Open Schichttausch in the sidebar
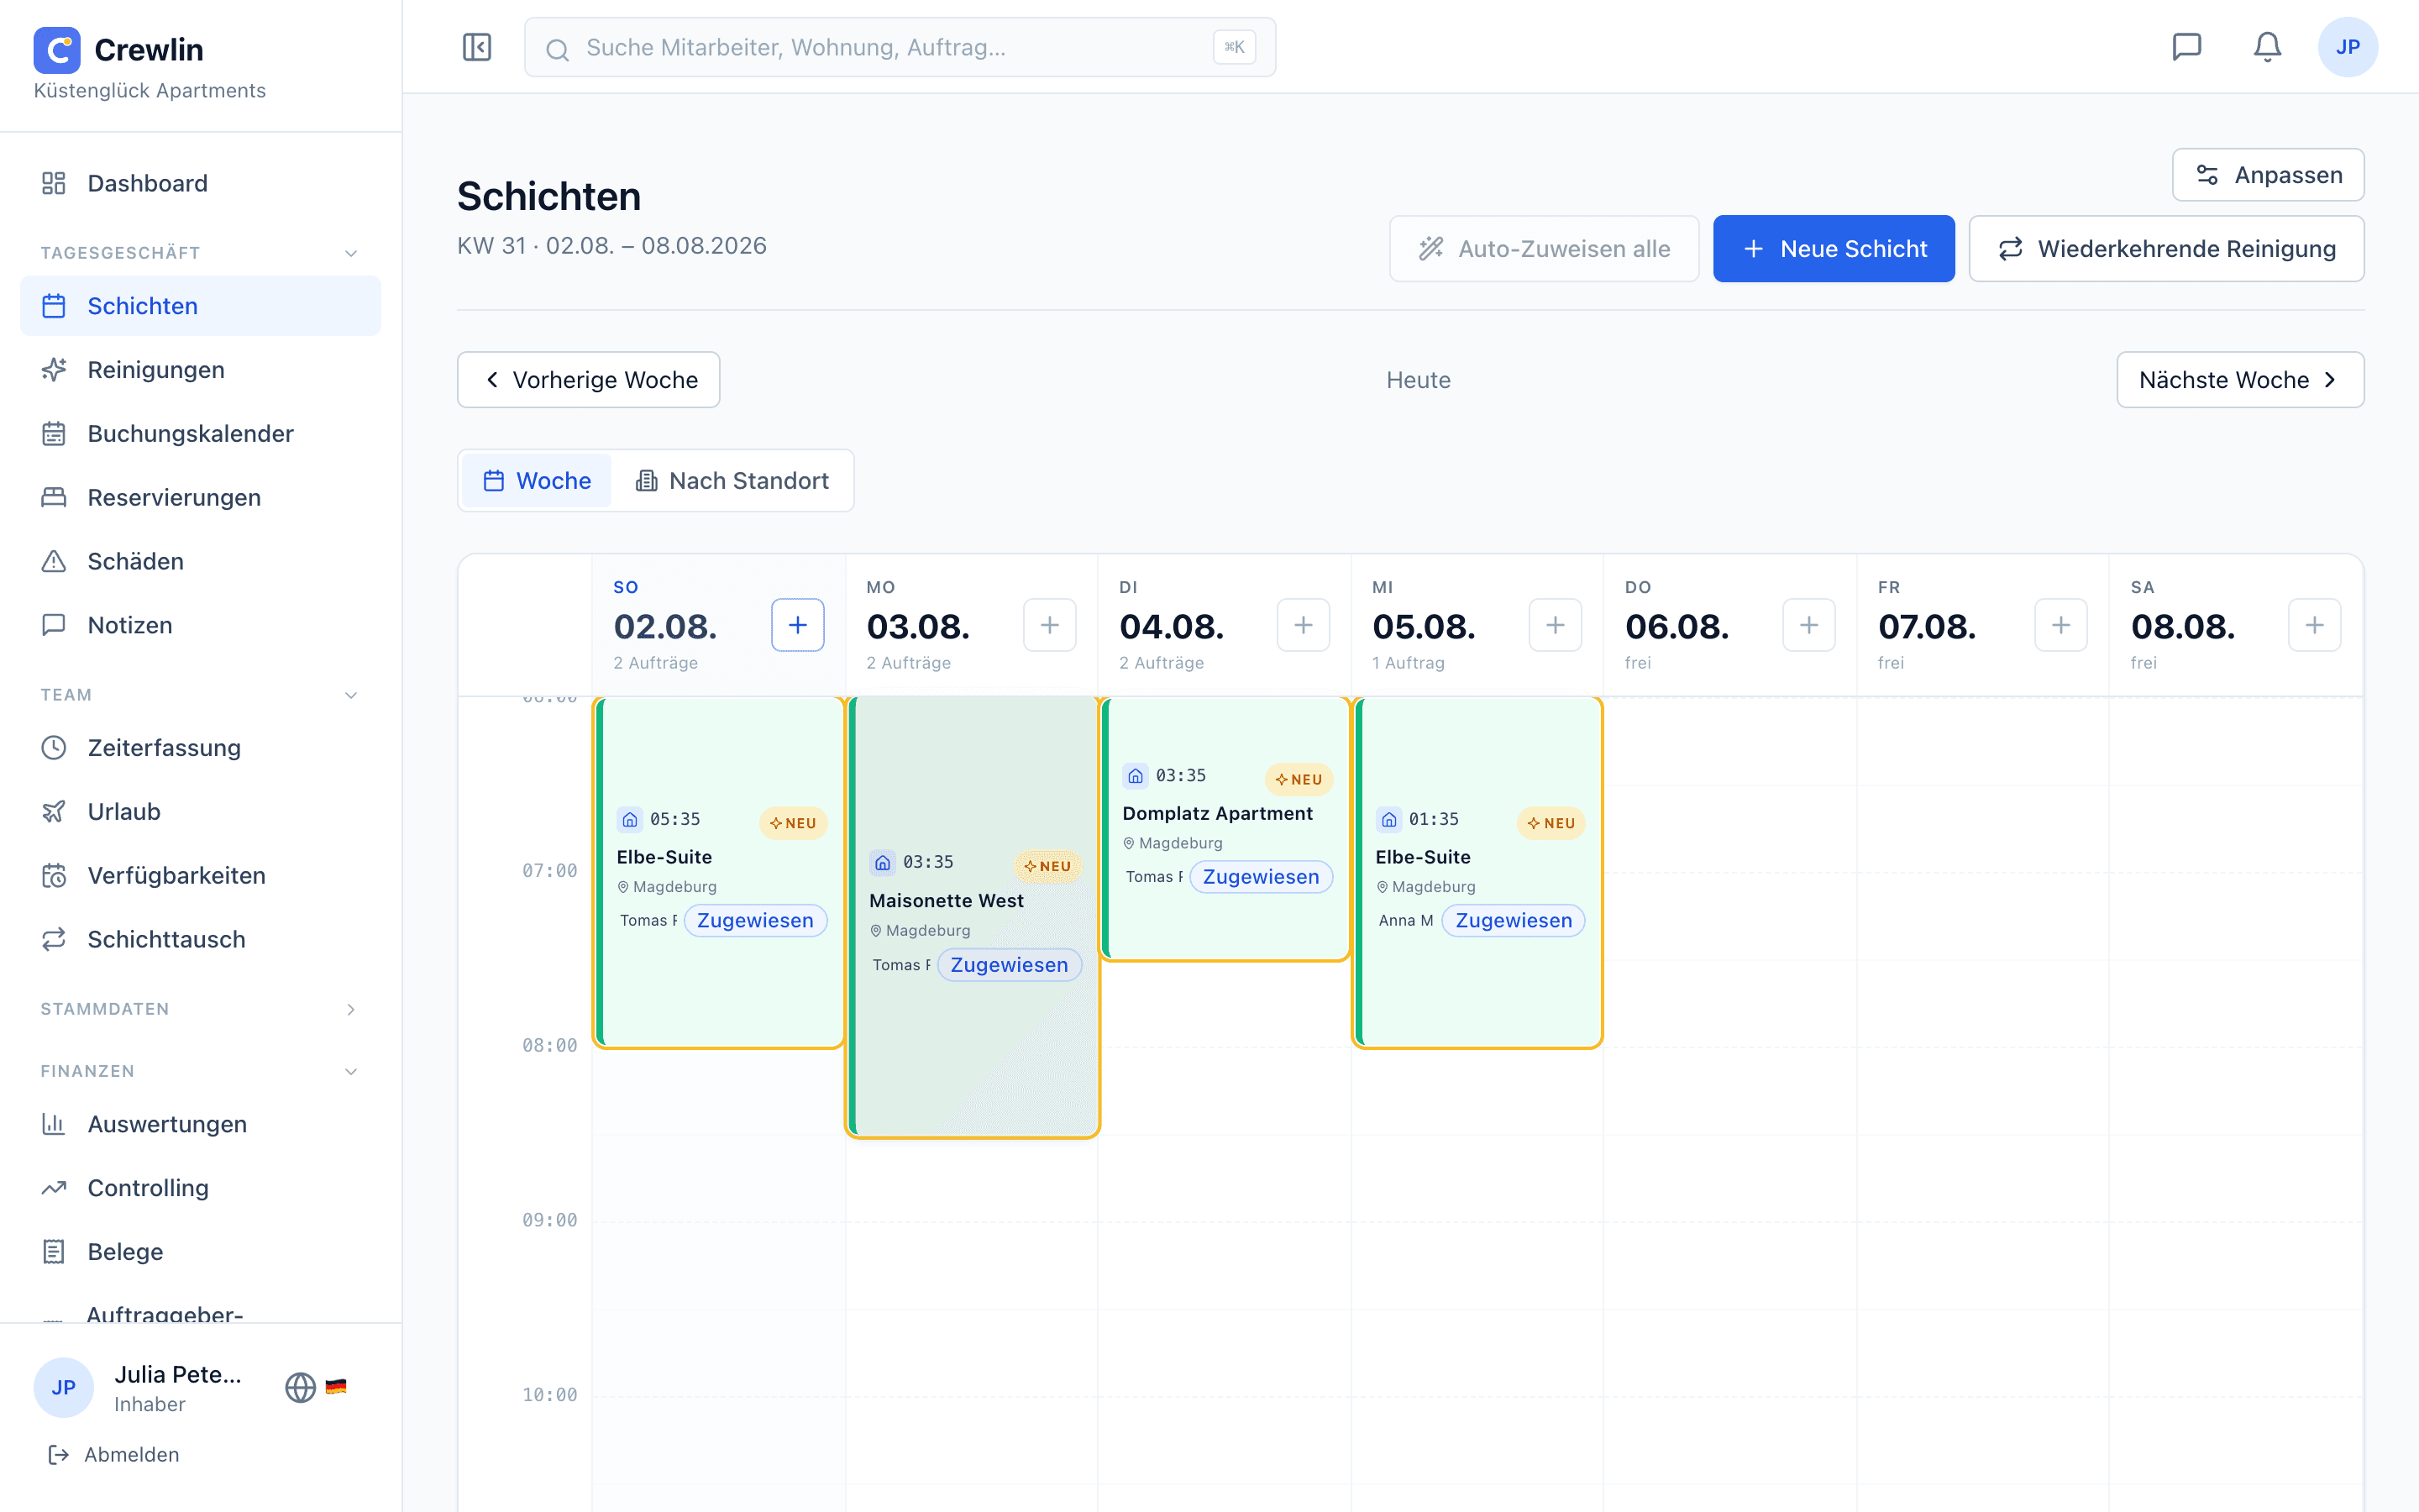The image size is (2419, 1512). [x=200, y=940]
